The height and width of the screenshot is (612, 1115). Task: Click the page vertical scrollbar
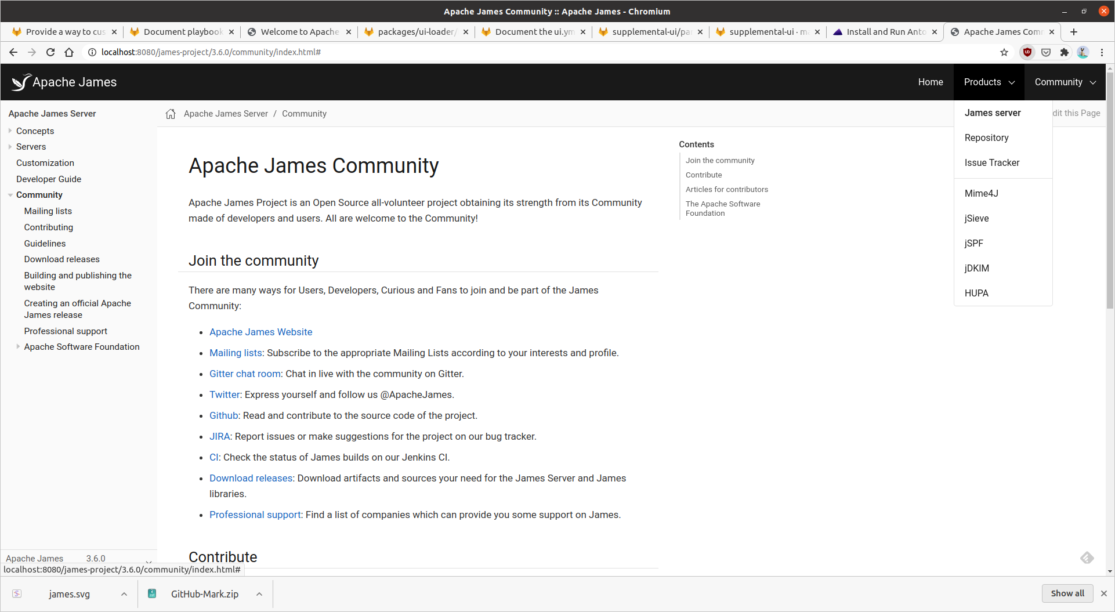pos(1110,191)
